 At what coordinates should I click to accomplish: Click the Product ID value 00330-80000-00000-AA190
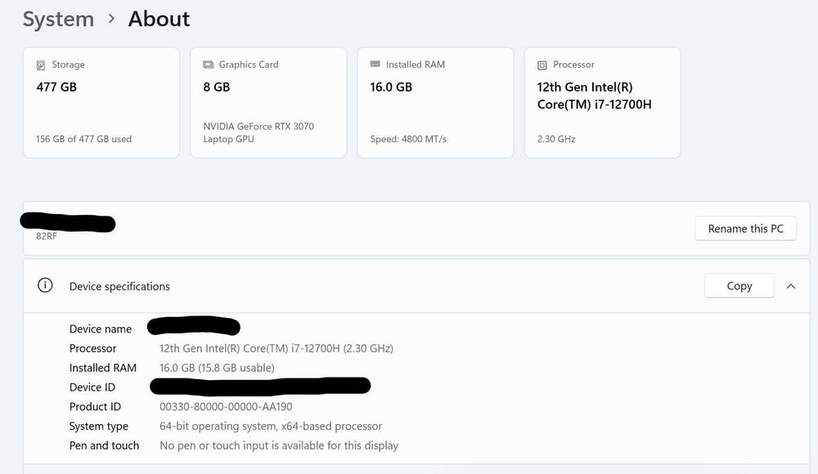(226, 407)
